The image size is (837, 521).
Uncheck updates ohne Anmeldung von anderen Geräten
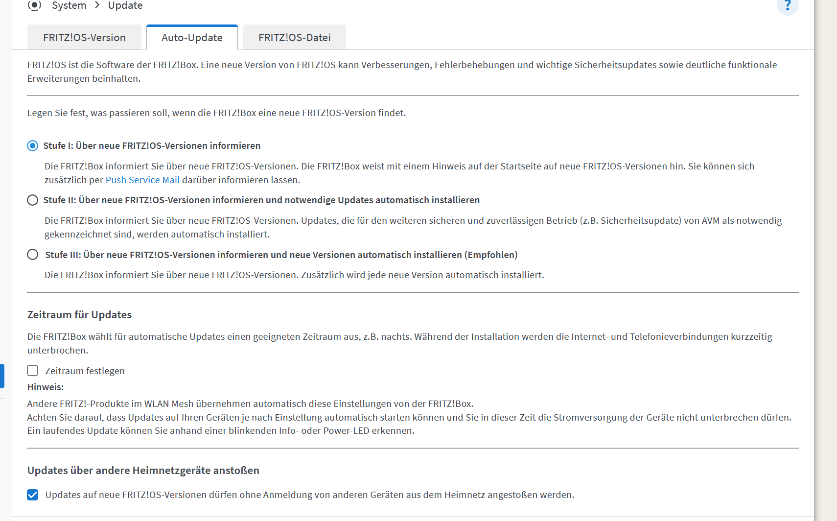pyautogui.click(x=33, y=495)
